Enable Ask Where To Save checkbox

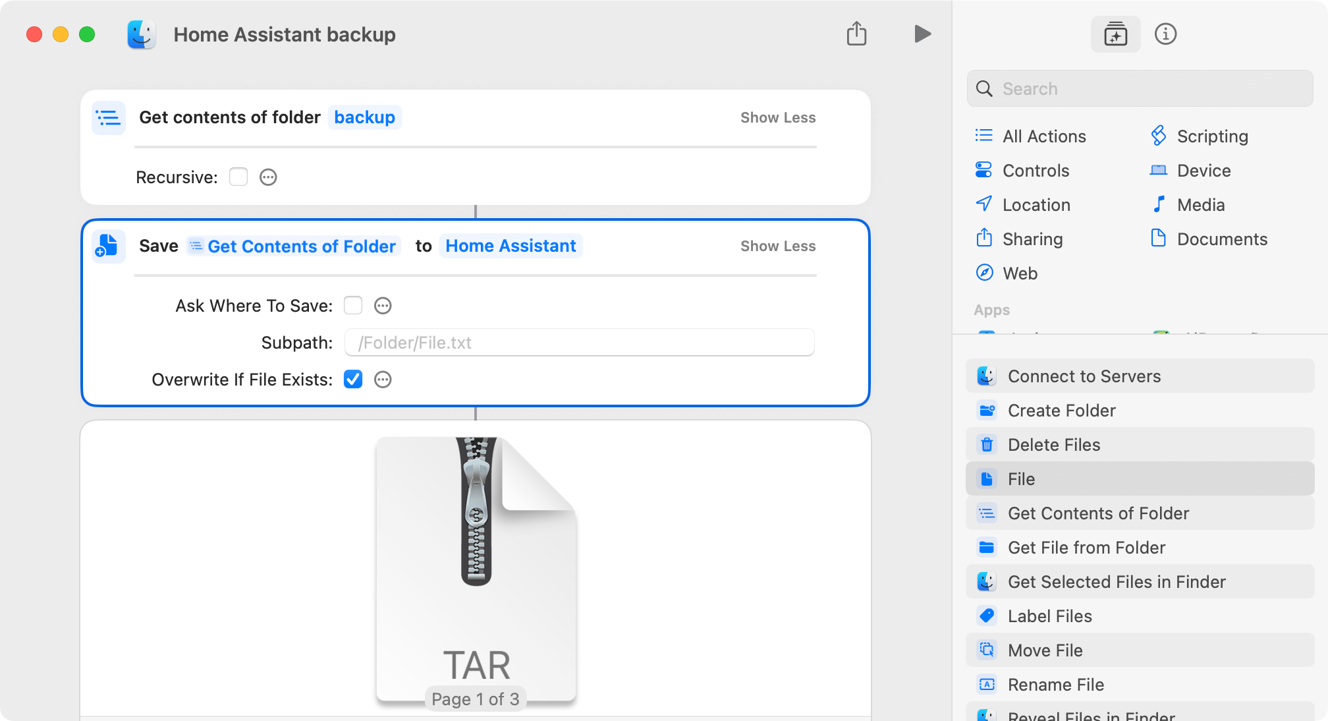353,306
